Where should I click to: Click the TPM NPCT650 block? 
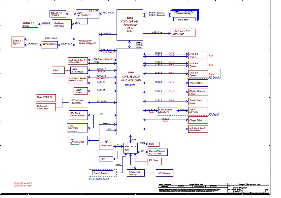(77, 128)
